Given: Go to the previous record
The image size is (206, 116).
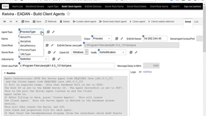Looking at the screenshot, I should tap(11, 22).
